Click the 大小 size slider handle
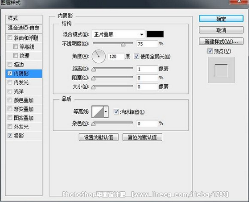 click(x=94, y=87)
